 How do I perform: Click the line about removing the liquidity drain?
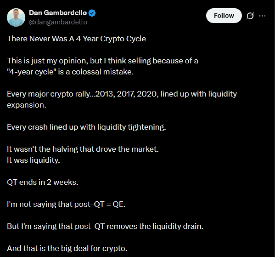[105, 226]
